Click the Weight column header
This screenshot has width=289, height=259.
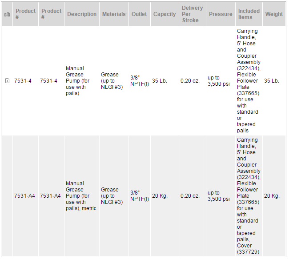click(x=274, y=14)
